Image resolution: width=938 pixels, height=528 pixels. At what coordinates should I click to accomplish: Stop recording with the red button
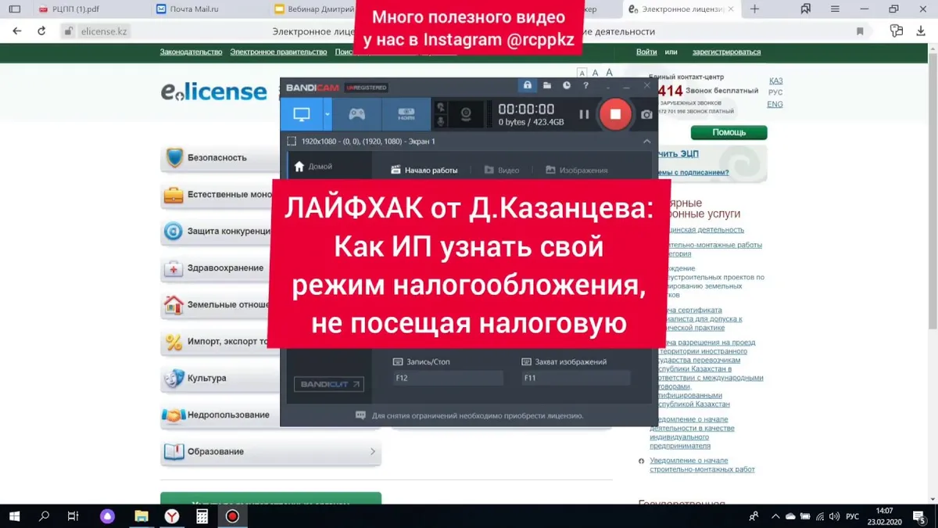tap(615, 114)
